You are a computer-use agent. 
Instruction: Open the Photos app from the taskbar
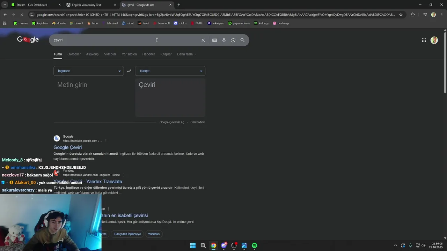click(244, 245)
